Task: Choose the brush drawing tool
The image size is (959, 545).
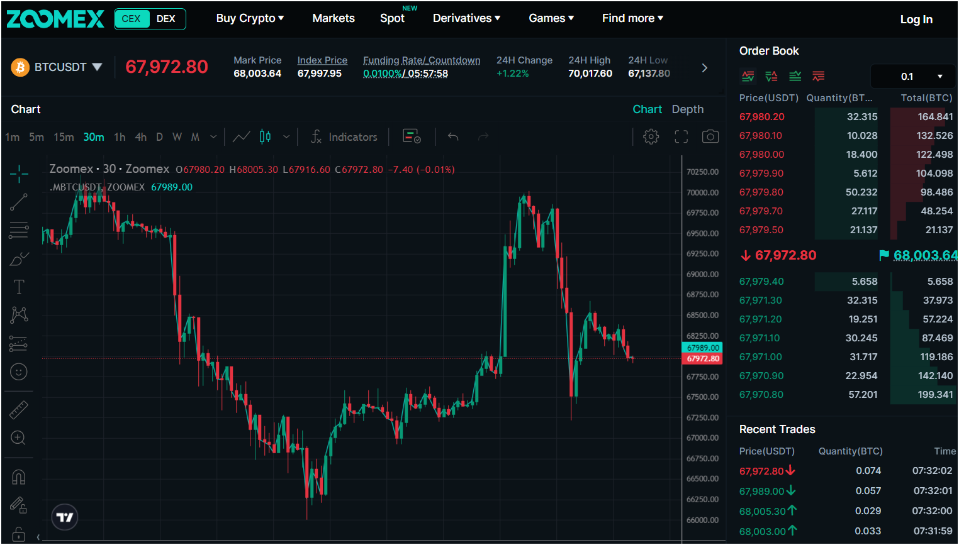Action: [x=19, y=259]
